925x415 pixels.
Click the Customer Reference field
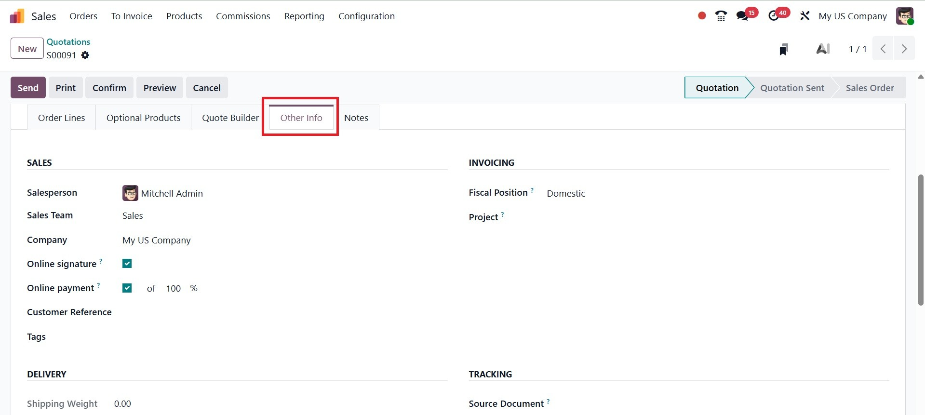click(x=284, y=312)
